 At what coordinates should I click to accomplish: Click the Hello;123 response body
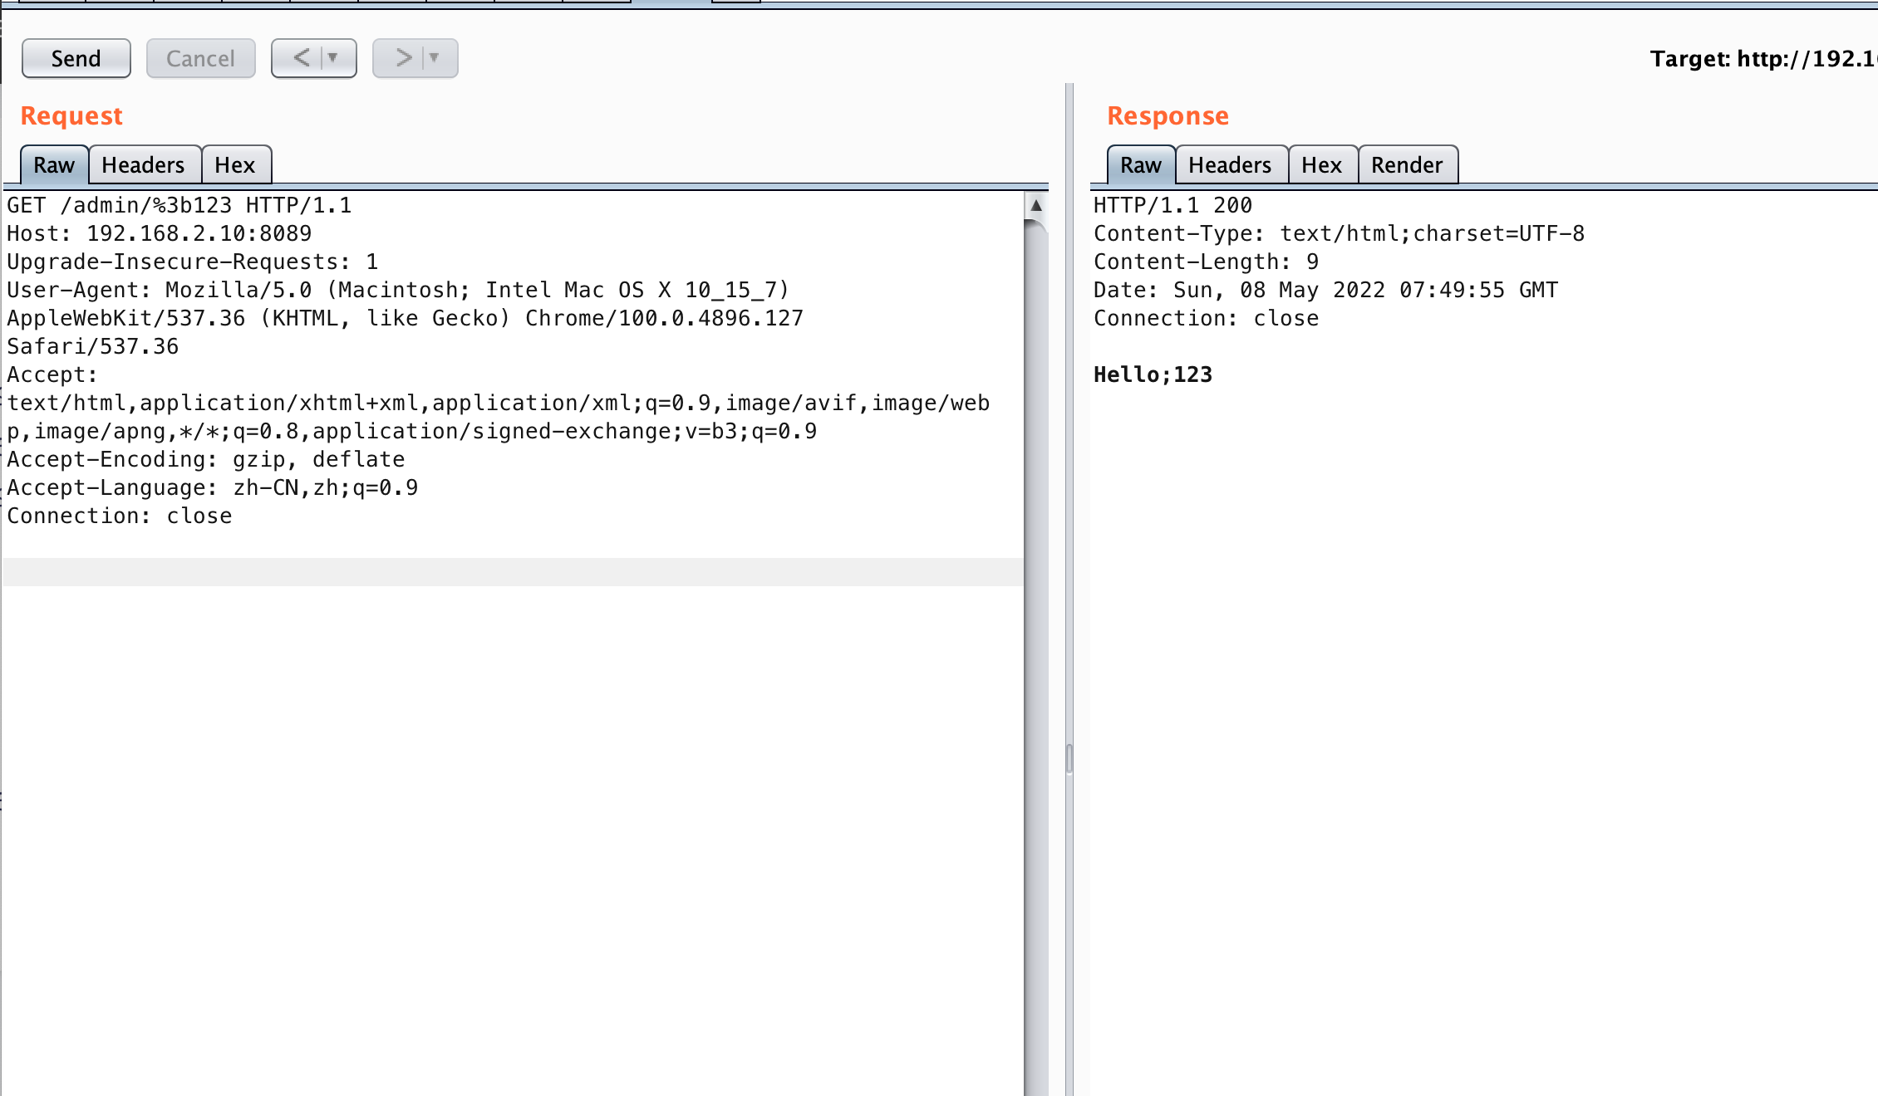[1153, 374]
